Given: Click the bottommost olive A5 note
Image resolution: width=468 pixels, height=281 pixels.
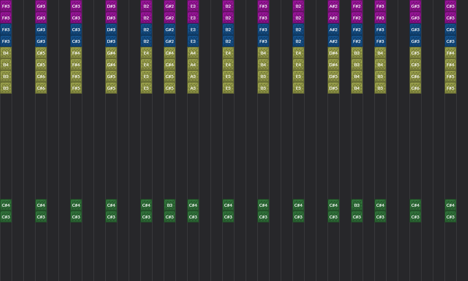Looking at the screenshot, I should click(x=193, y=88).
